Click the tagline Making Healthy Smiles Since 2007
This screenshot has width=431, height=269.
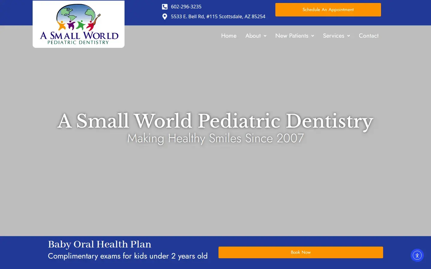[x=215, y=138]
